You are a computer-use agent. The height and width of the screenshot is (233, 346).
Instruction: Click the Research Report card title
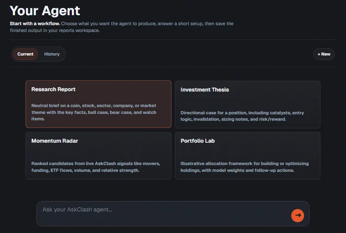(53, 90)
